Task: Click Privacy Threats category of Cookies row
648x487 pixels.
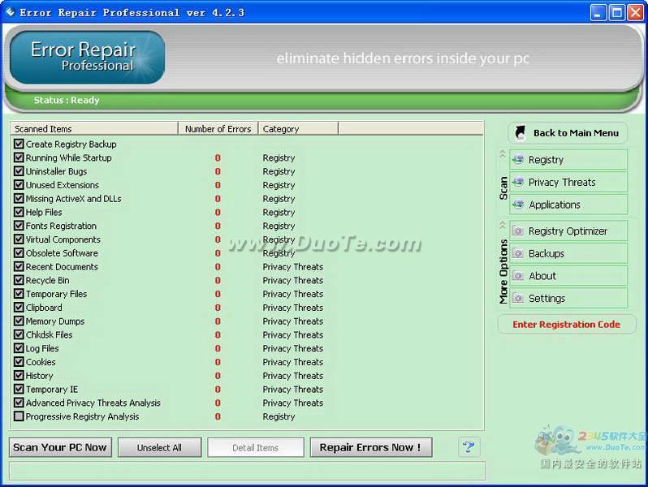Action: tap(293, 362)
